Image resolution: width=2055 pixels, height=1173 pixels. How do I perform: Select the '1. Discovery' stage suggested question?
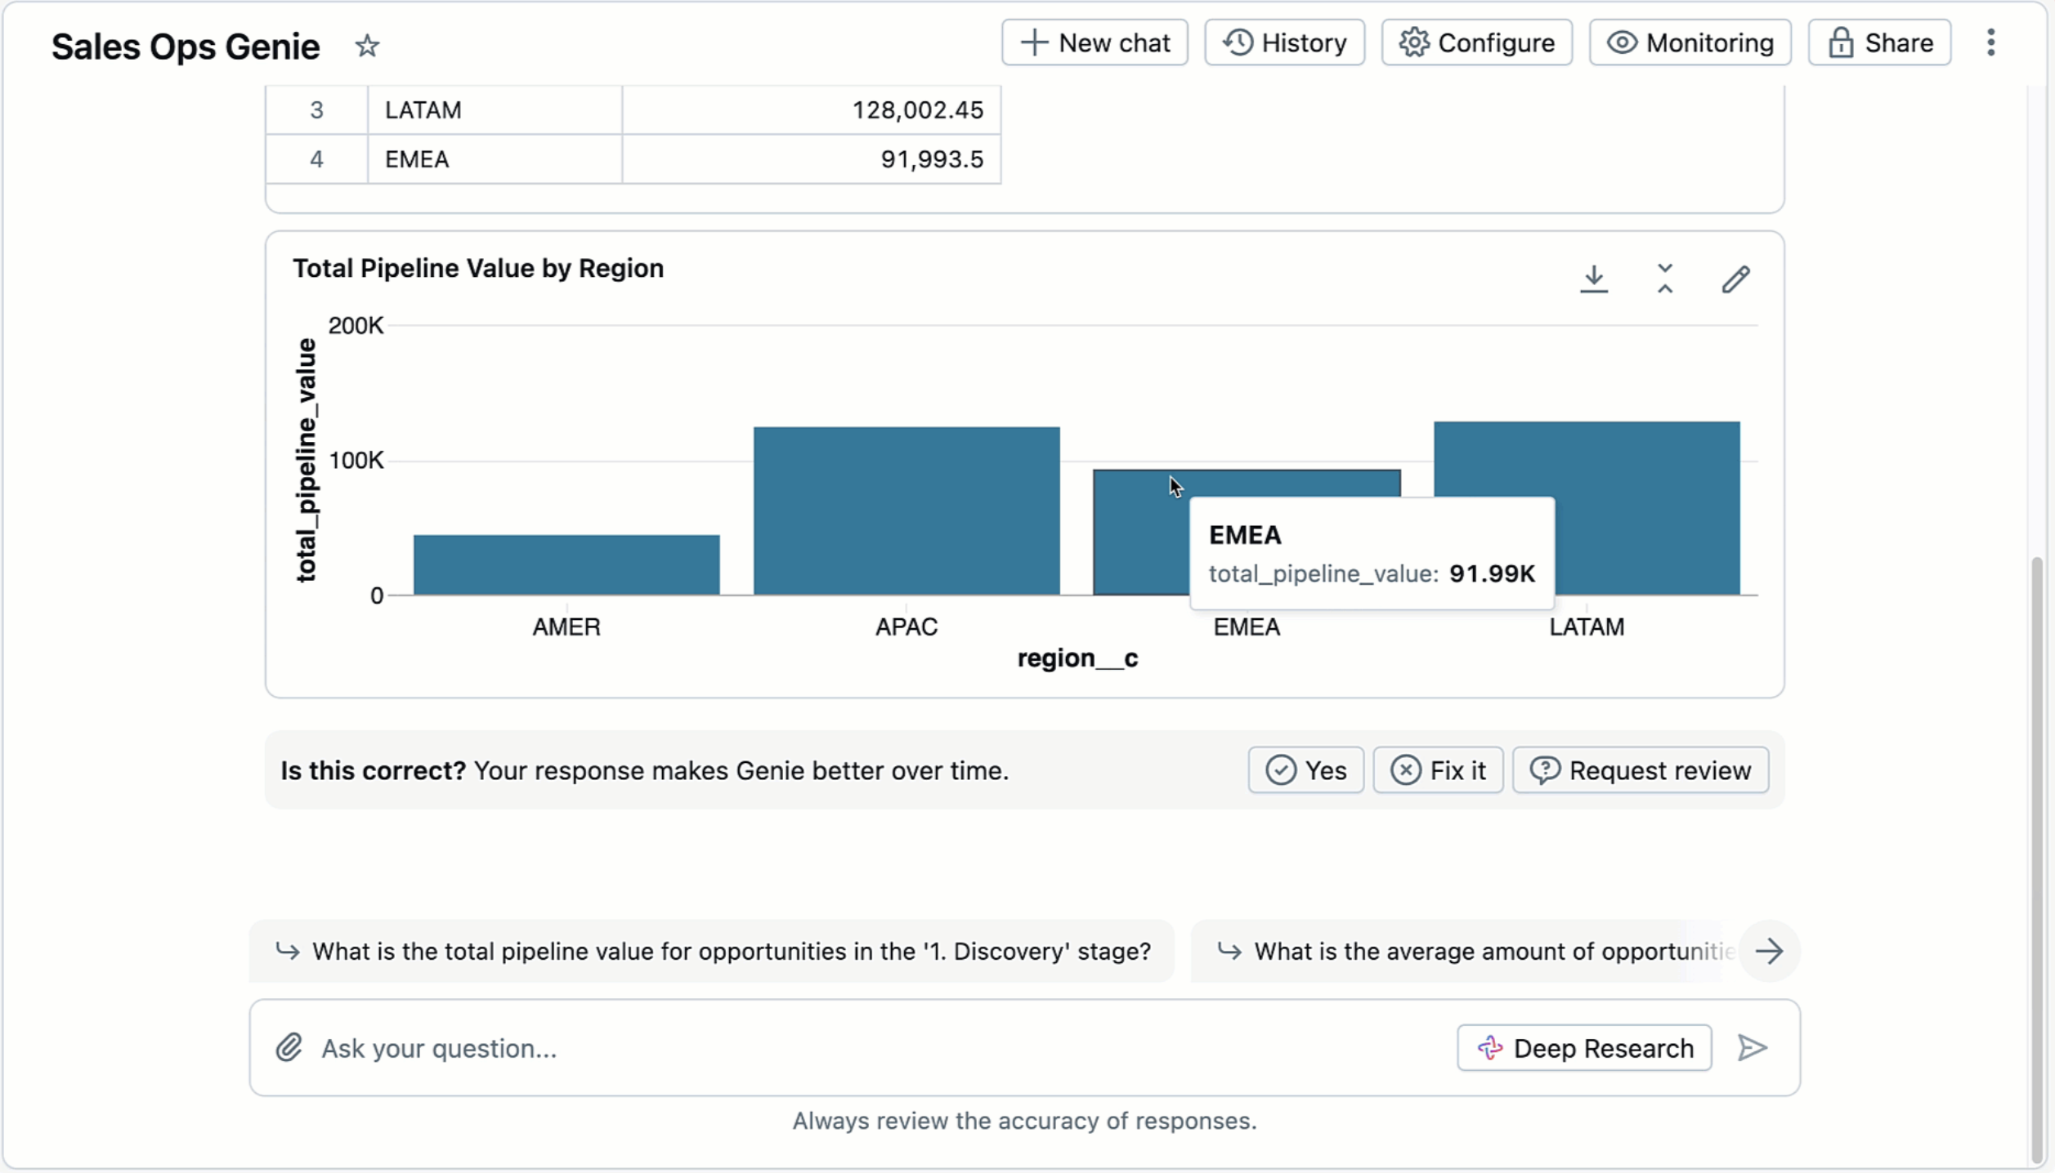tap(712, 951)
